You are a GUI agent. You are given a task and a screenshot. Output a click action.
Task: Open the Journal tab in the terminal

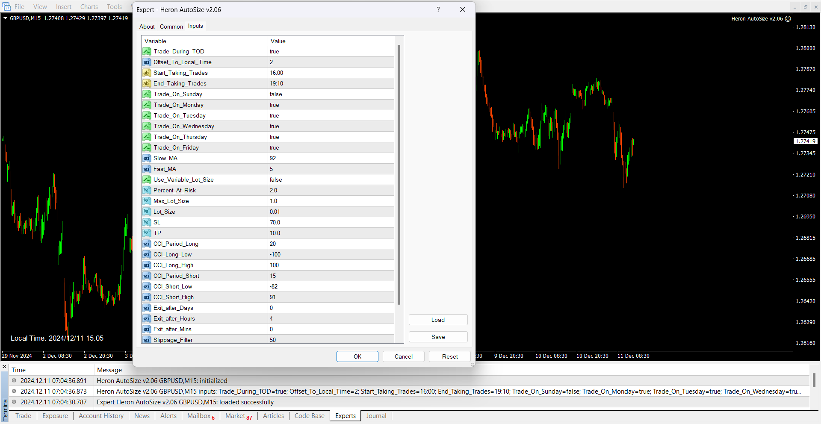tap(376, 416)
